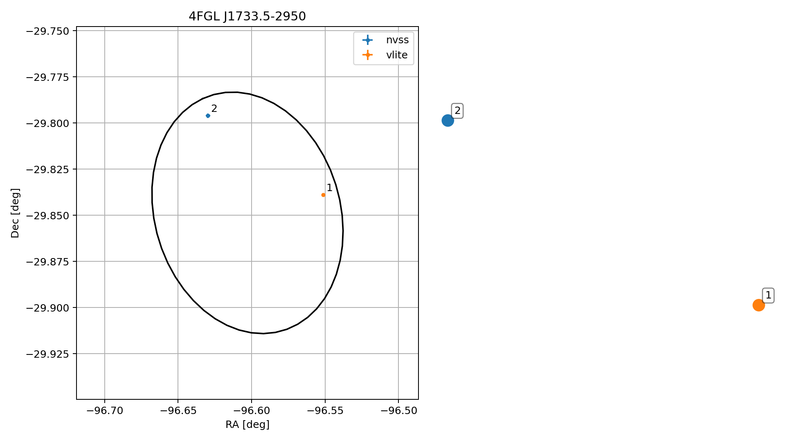Click the blue nvss marker symbol in the legend
This screenshot has height=441, width=785.
click(x=367, y=40)
